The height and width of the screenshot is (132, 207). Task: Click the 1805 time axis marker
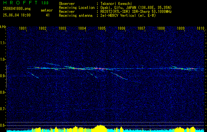coord(102,28)
